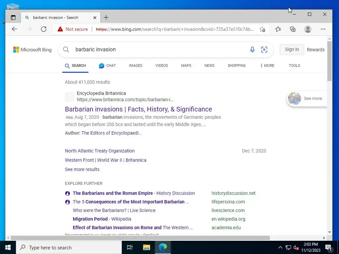Switch to the NEWS tab
Image resolution: width=339 pixels, height=254 pixels.
210,66
